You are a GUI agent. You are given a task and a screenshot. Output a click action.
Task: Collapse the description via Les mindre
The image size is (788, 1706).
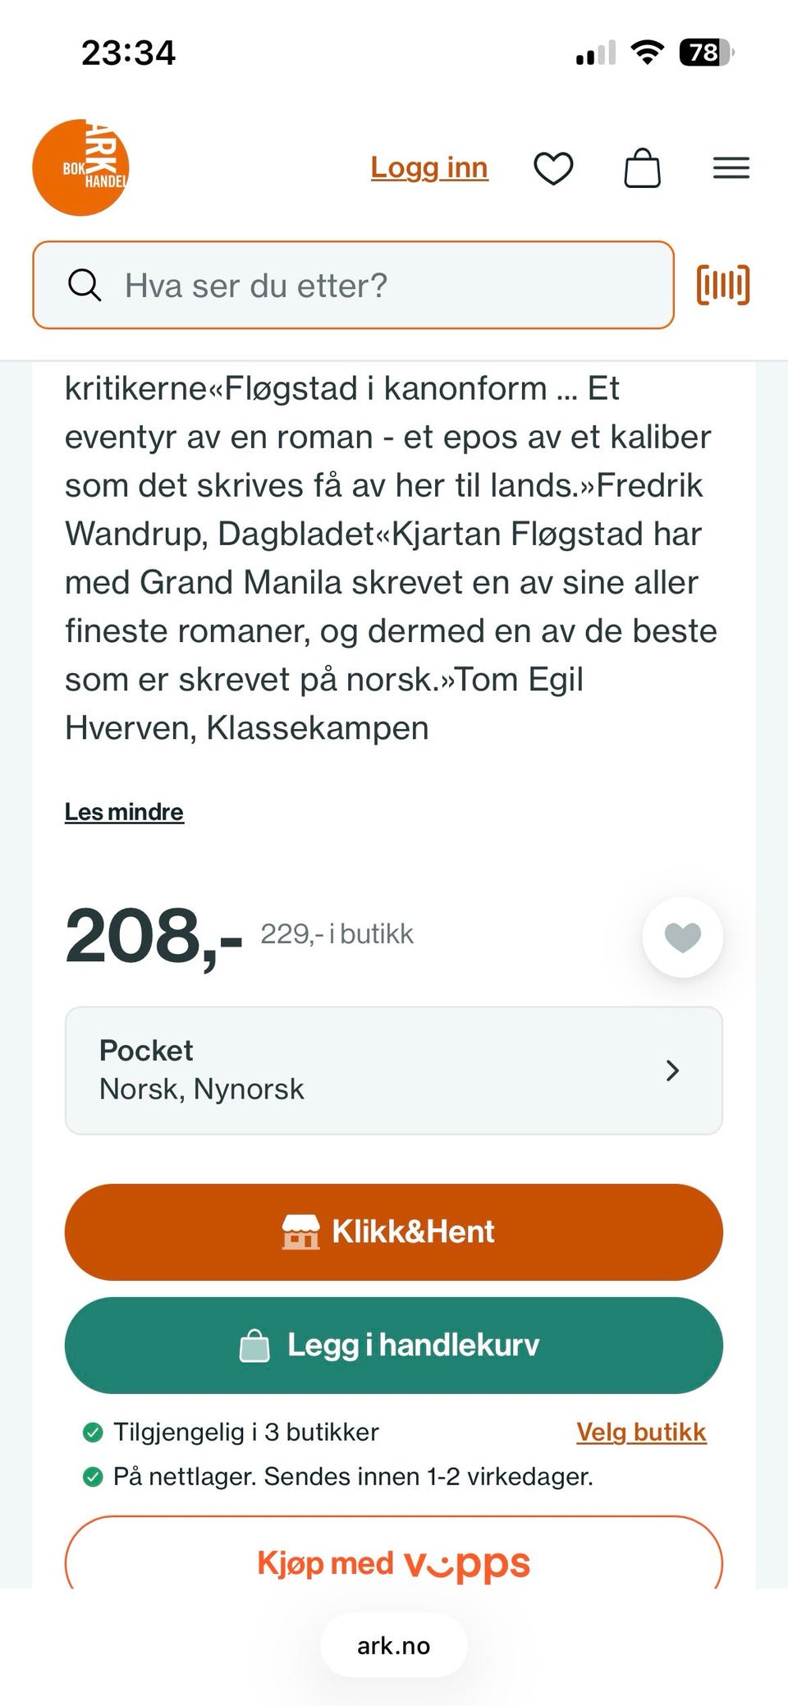point(124,811)
